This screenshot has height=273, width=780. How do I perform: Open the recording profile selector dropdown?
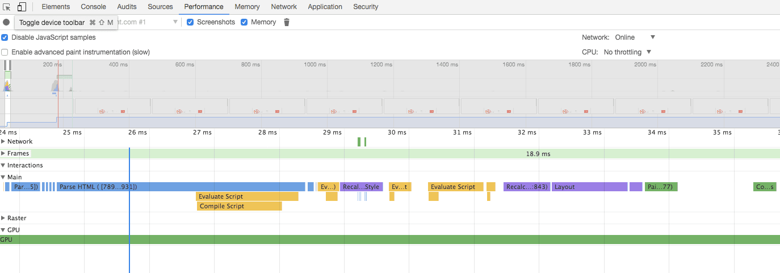[x=175, y=23]
